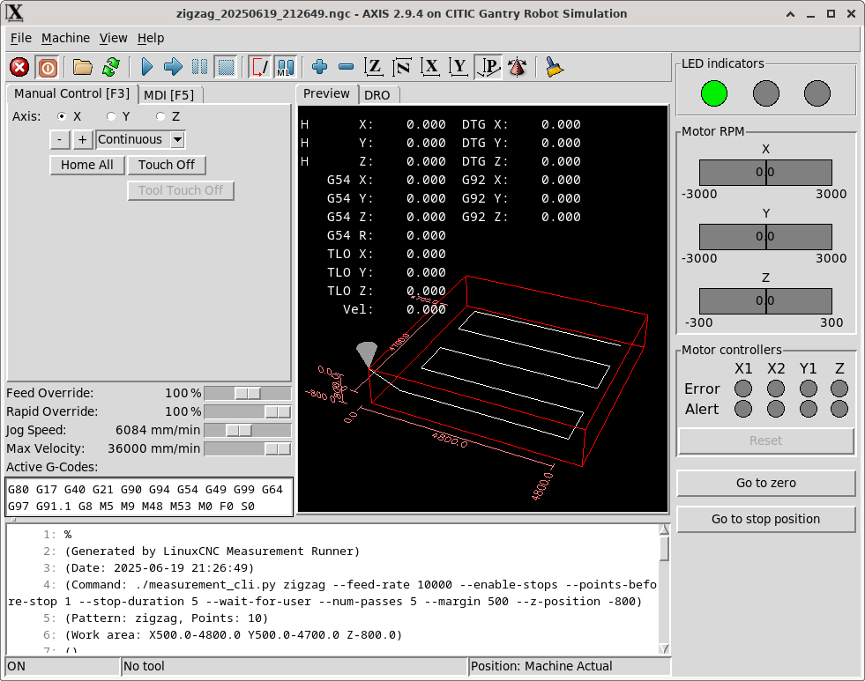Viewport: 865px width, 681px height.
Task: Open the Continuous jog increment dropdown
Action: tap(139, 139)
